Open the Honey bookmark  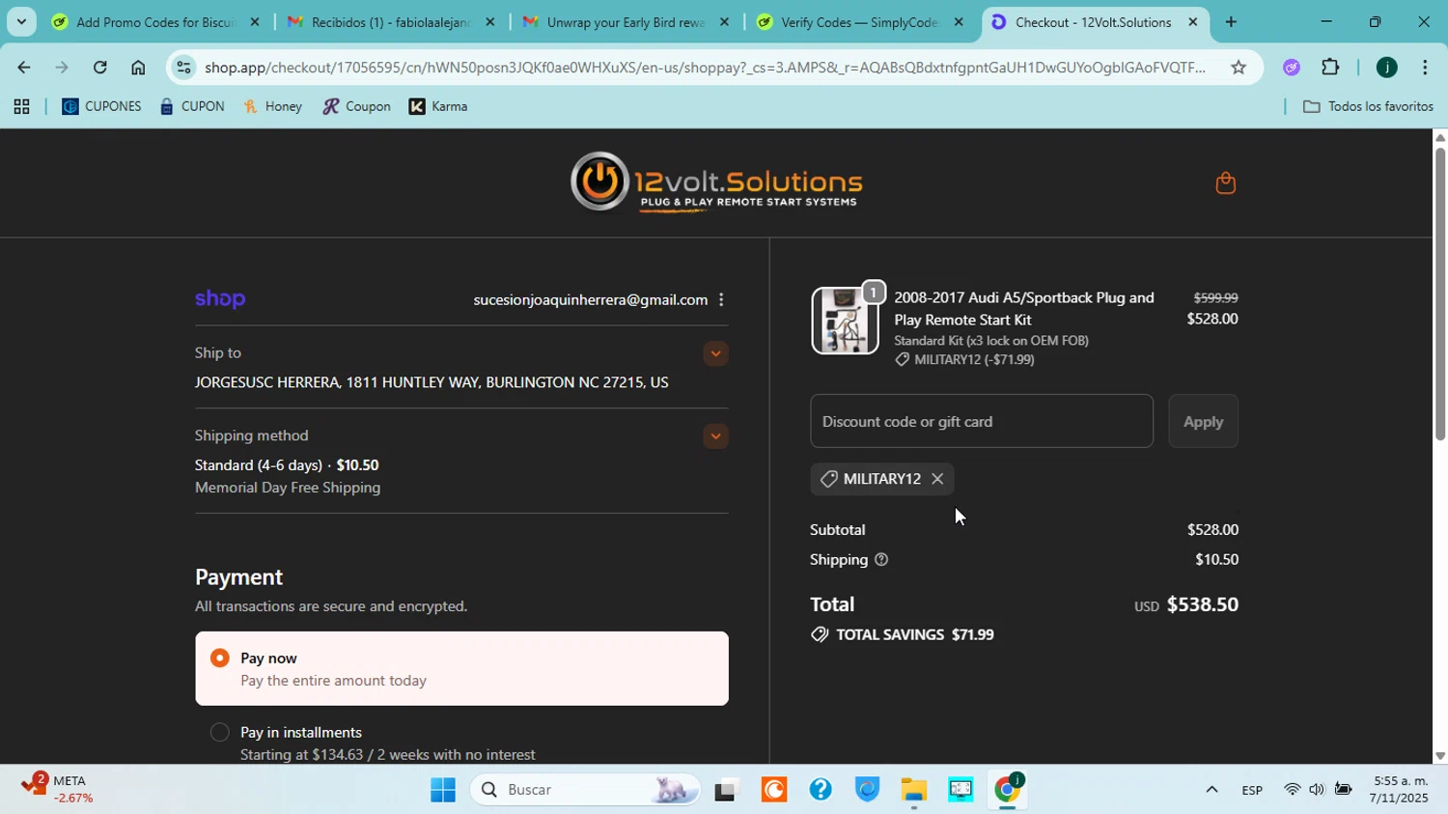point(273,107)
